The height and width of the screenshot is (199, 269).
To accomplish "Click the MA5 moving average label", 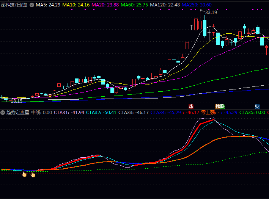I will coord(48,5).
